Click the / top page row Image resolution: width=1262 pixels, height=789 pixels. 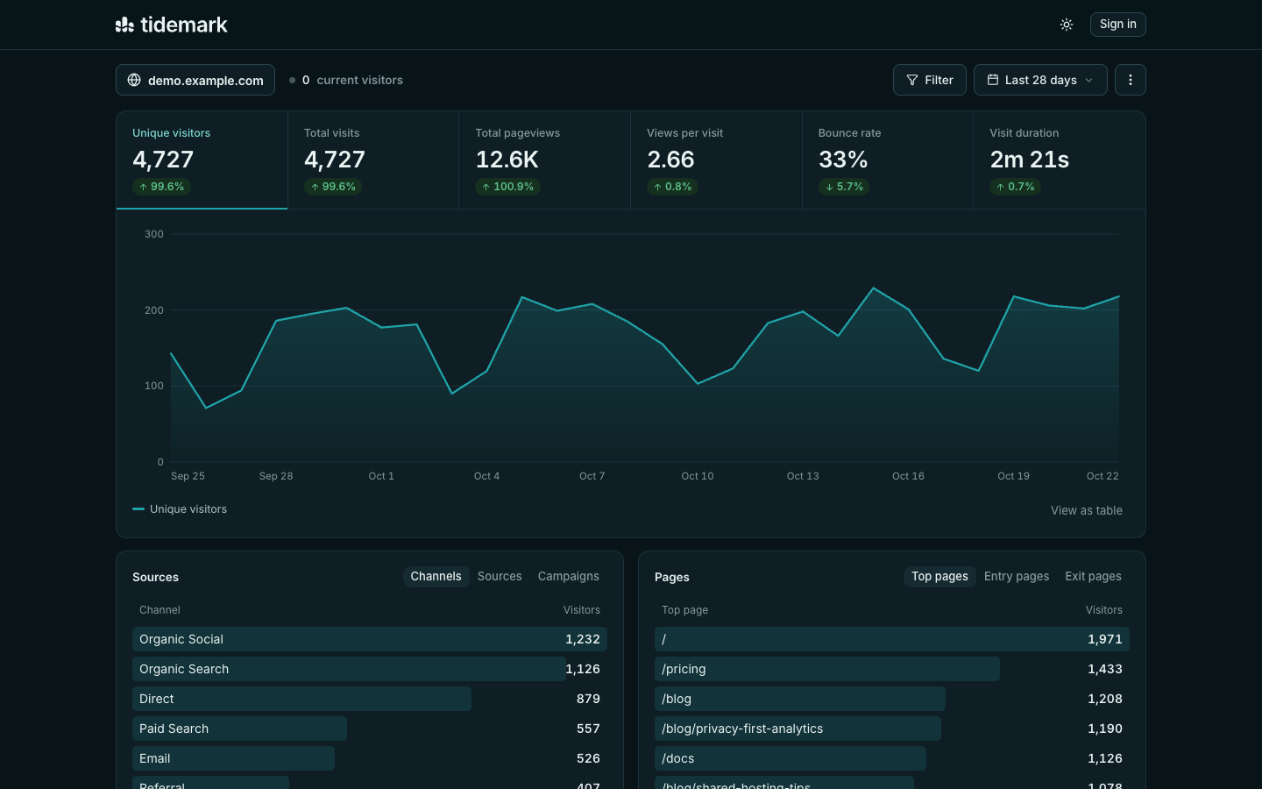click(892, 639)
